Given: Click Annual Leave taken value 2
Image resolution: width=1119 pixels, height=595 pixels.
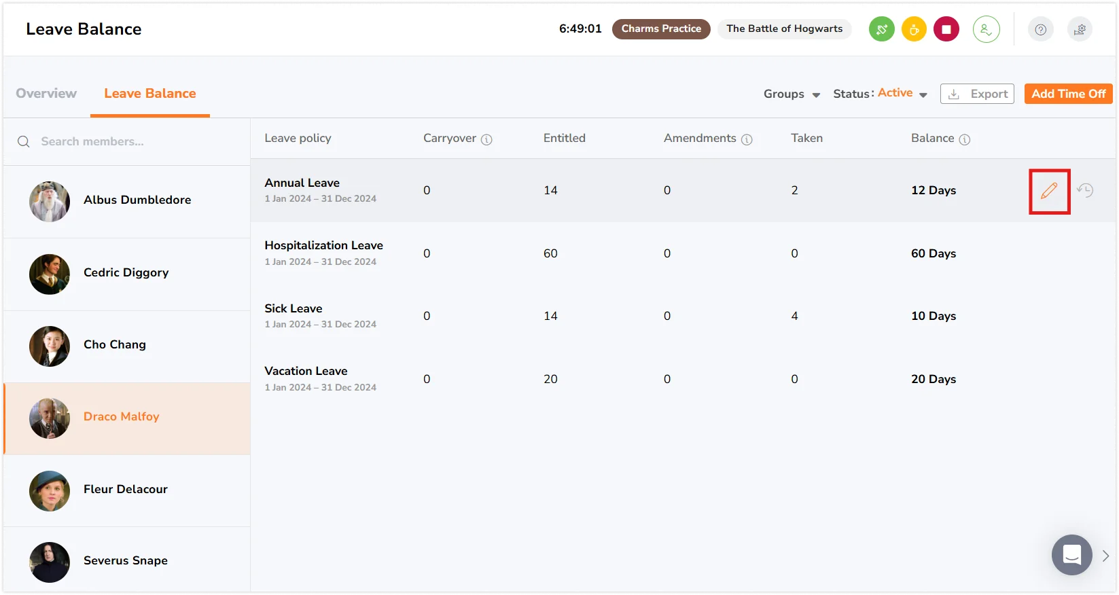Looking at the screenshot, I should [x=794, y=190].
